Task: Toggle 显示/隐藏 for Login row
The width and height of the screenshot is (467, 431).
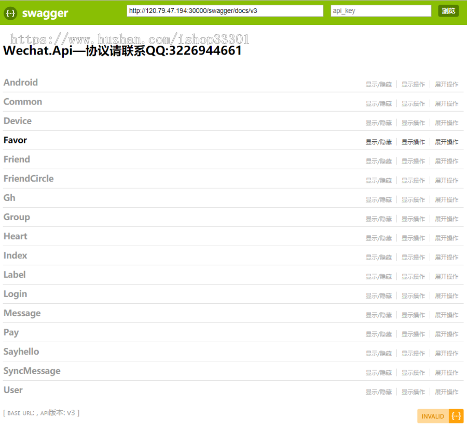Action: [x=379, y=295]
